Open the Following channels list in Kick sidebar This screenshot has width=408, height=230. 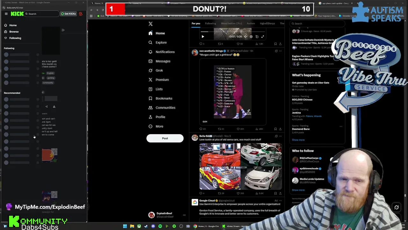coord(12,38)
